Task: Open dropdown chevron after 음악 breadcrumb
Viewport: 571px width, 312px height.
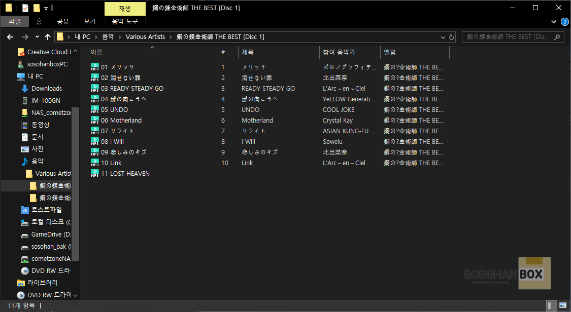Action: (x=120, y=36)
